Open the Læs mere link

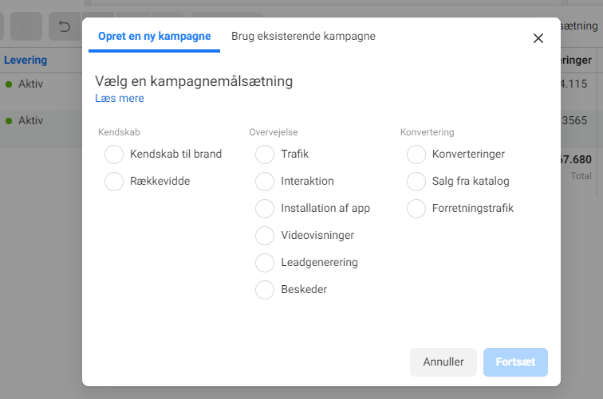(120, 98)
